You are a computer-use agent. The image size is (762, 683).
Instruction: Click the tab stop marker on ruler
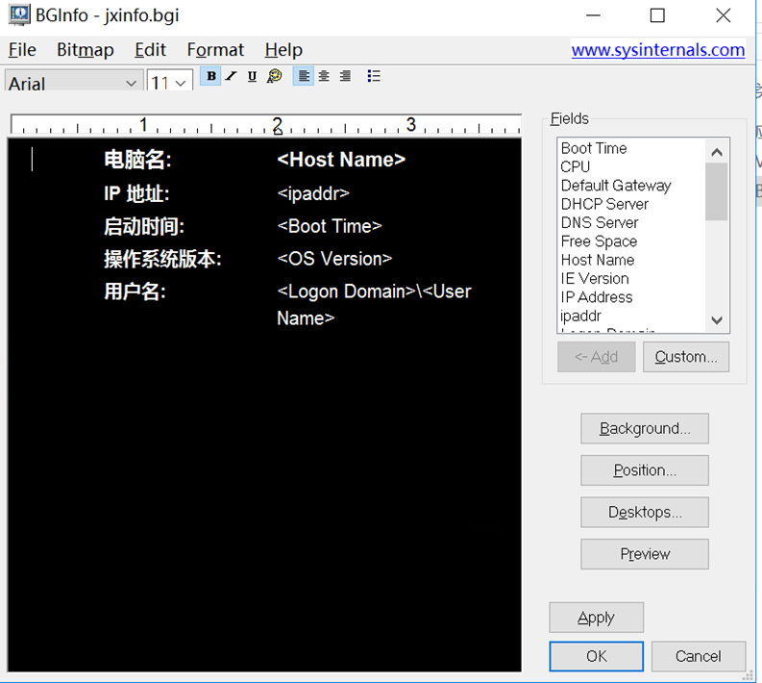click(x=278, y=131)
